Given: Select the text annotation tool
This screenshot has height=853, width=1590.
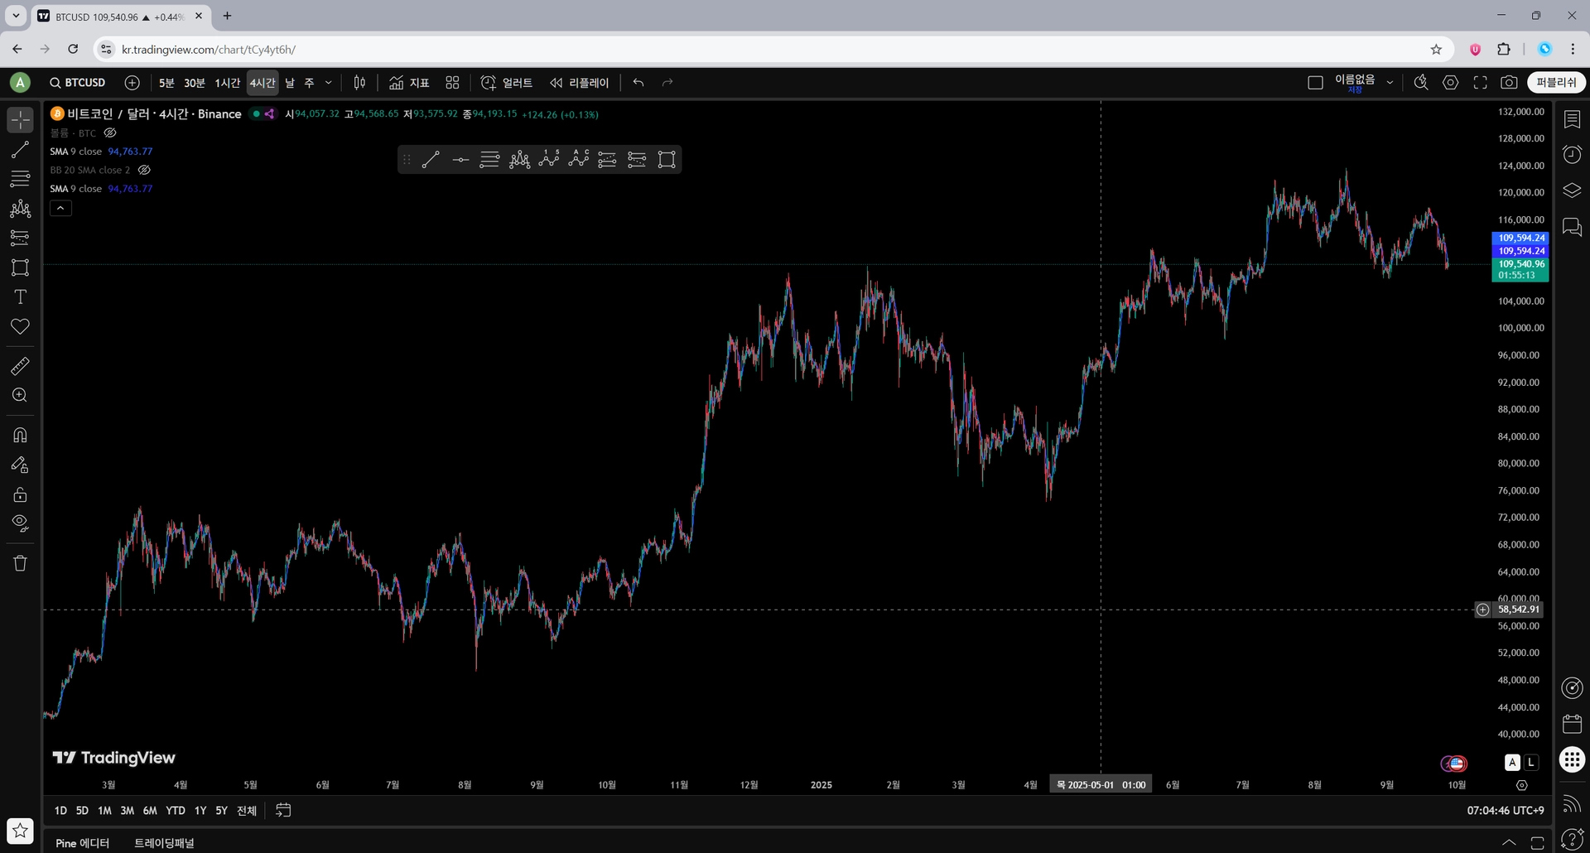Looking at the screenshot, I should coord(20,296).
